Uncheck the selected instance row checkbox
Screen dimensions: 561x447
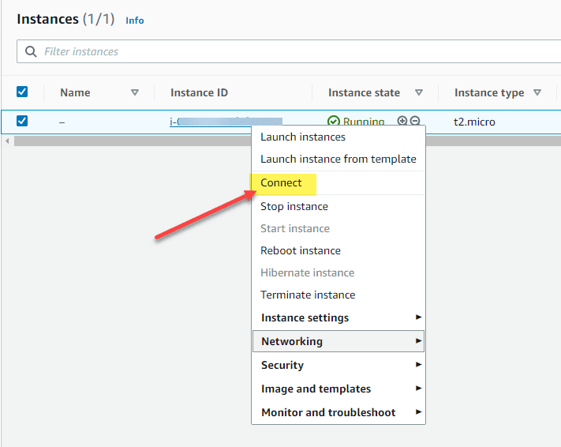[22, 121]
